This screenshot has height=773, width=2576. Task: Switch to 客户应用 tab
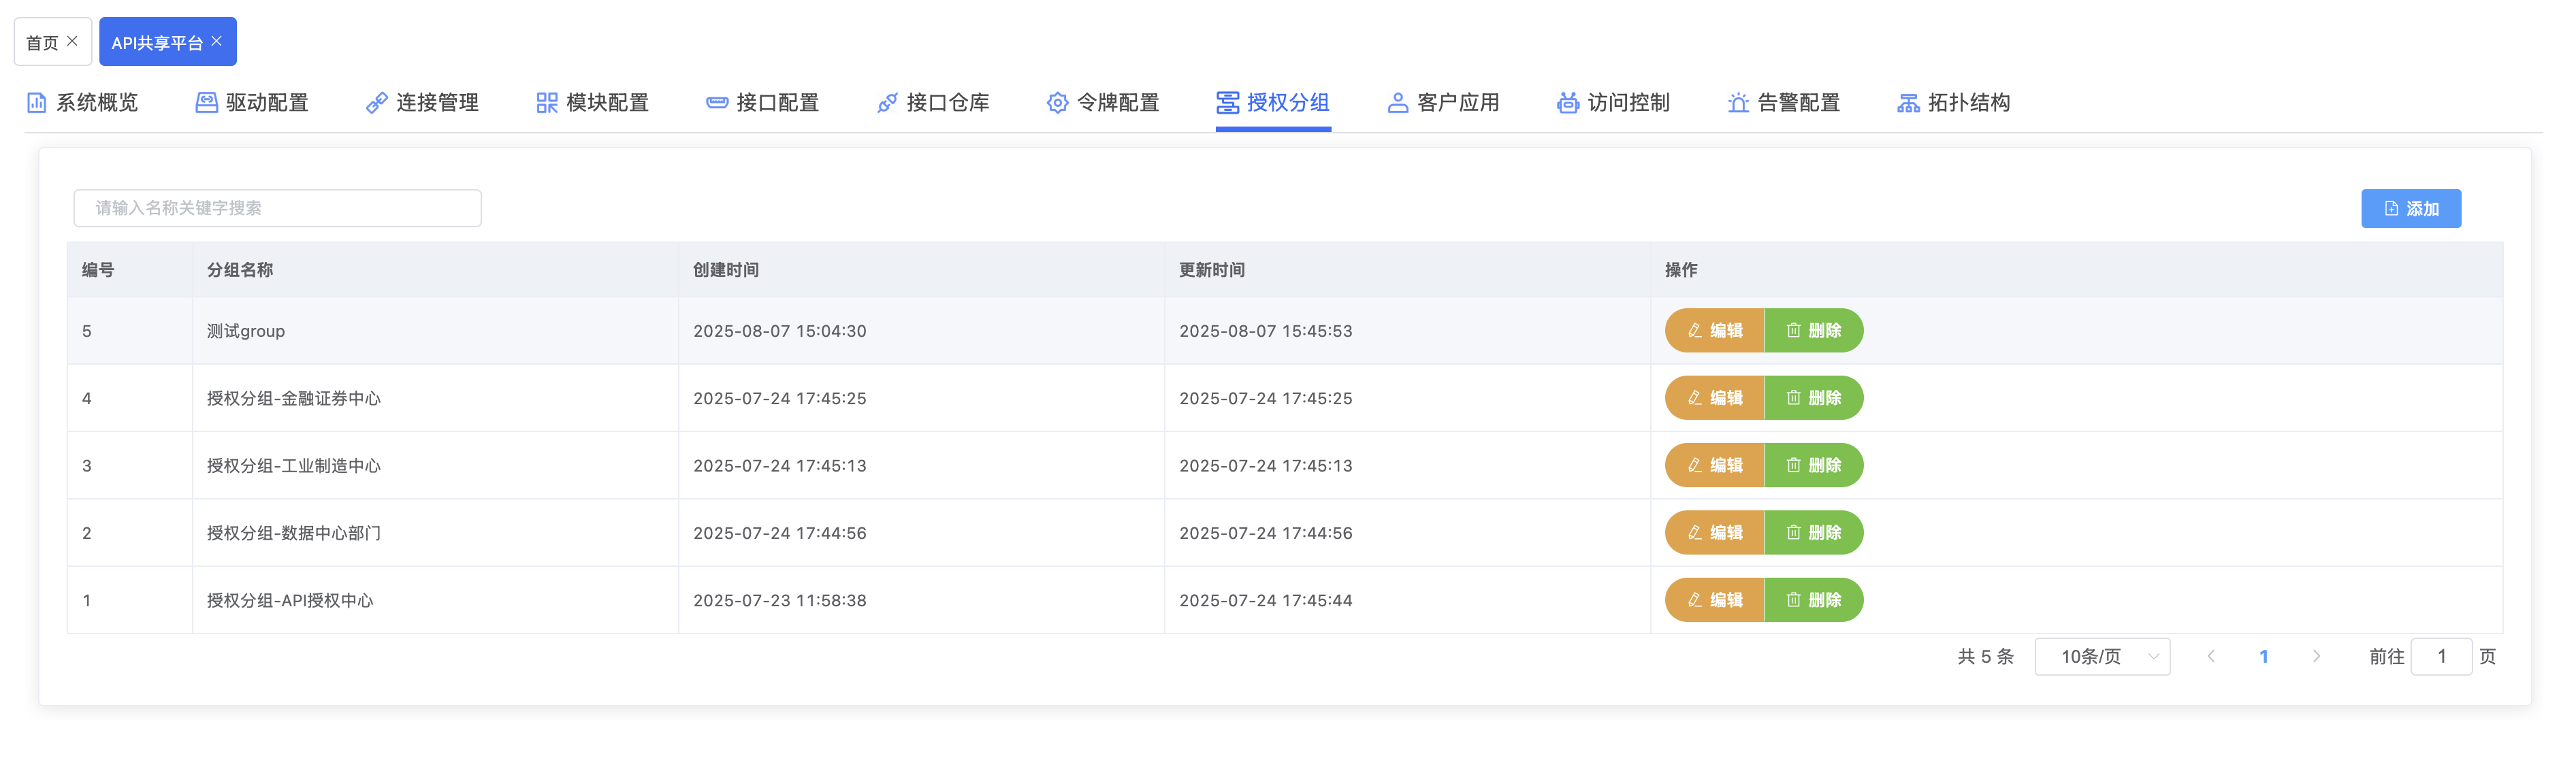coord(1443,103)
